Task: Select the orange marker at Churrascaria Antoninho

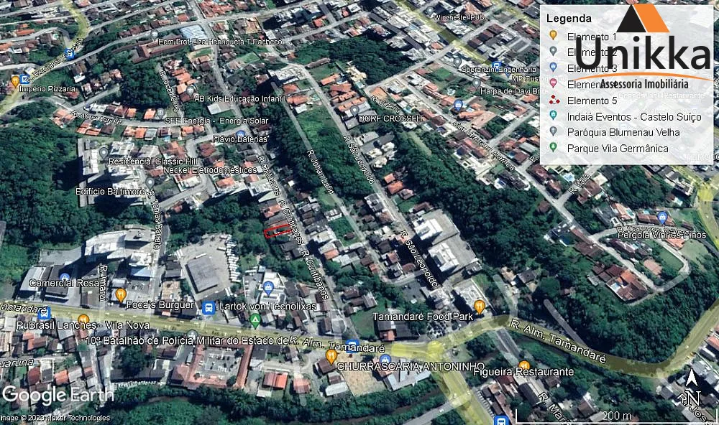Action: pos(331,354)
